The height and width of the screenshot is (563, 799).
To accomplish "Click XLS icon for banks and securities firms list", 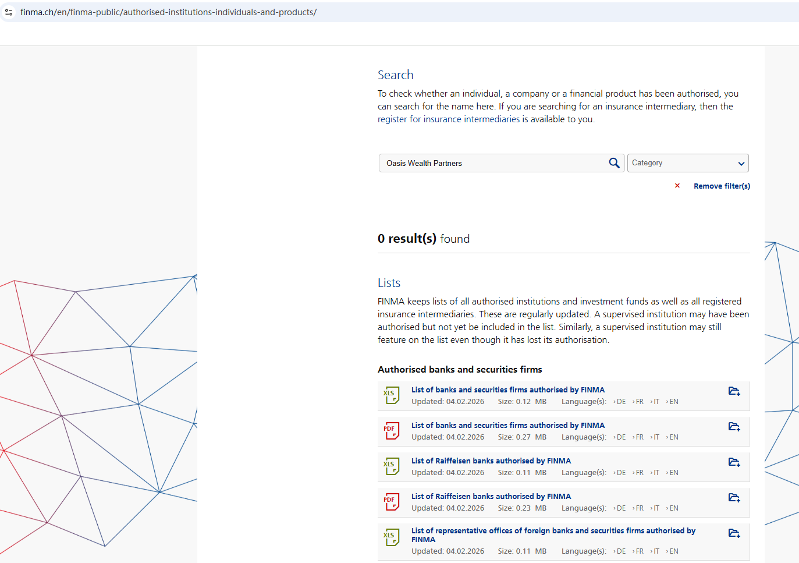I will [x=392, y=395].
